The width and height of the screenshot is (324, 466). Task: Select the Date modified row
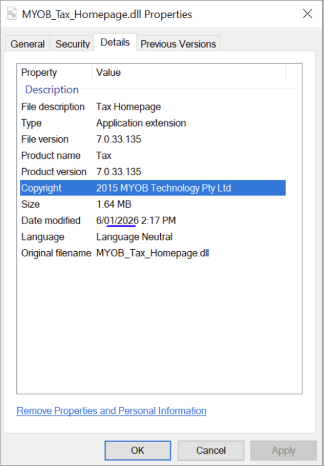(153, 221)
